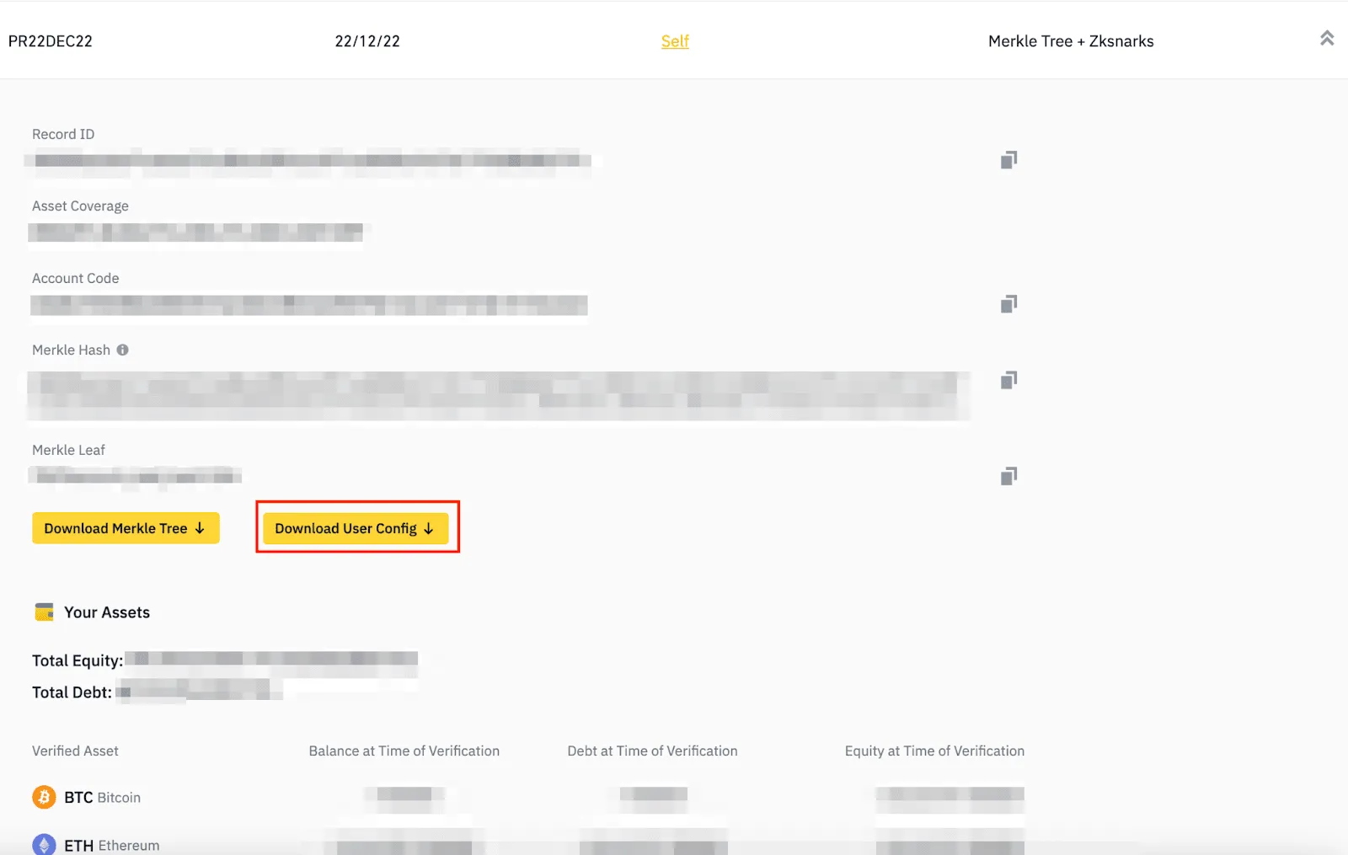The width and height of the screenshot is (1348, 855).
Task: Click the Account Code label
Action: tap(75, 278)
